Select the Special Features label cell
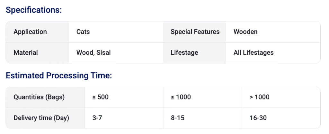This screenshot has height=134, width=329. pyautogui.click(x=195, y=32)
